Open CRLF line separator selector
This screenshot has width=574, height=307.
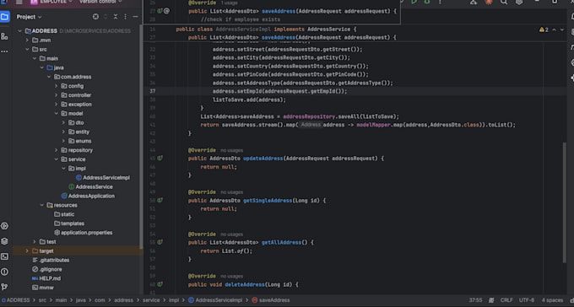[506, 300]
